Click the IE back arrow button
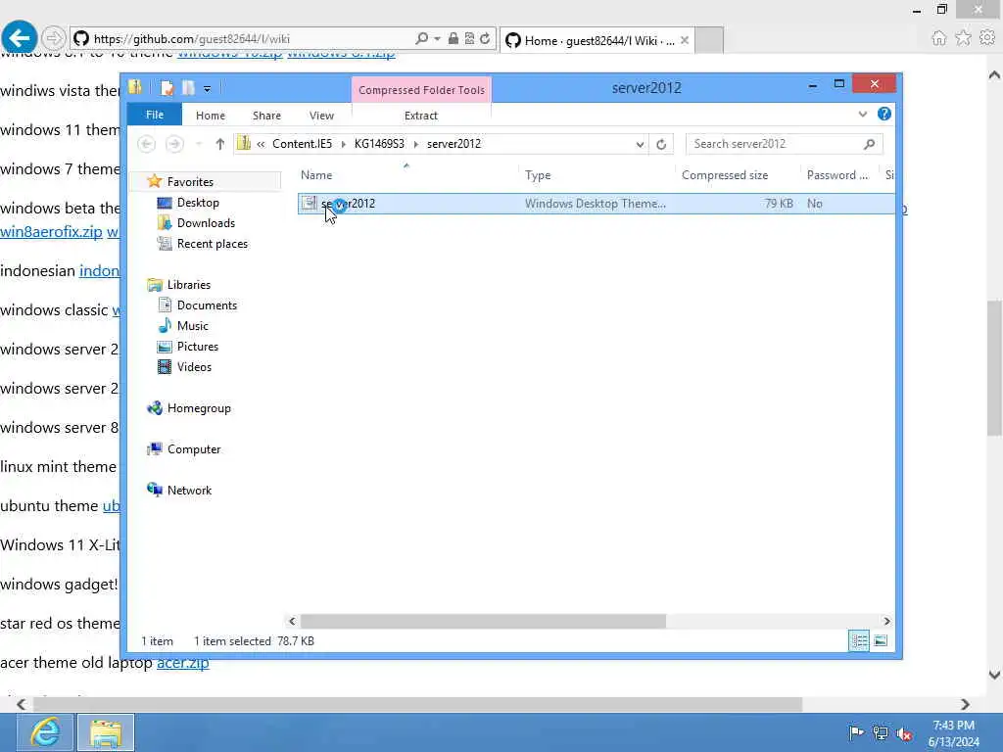 pos(20,38)
